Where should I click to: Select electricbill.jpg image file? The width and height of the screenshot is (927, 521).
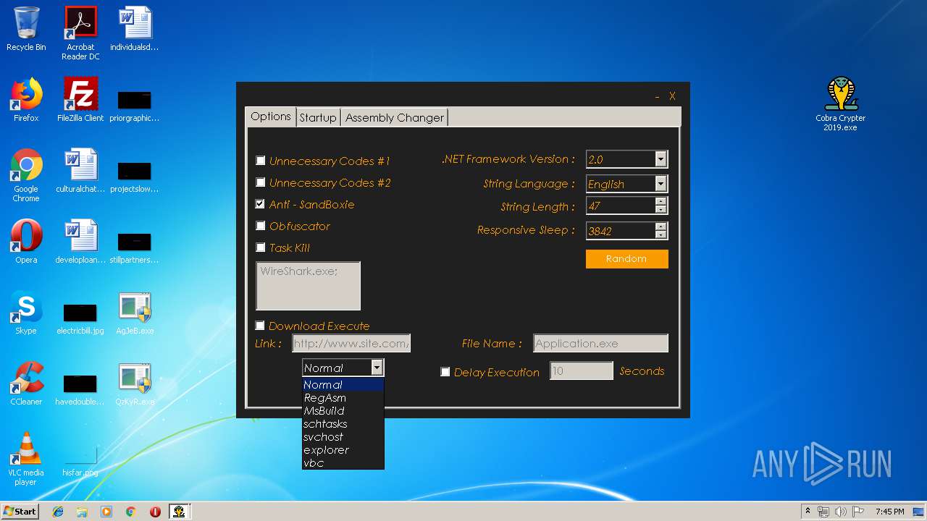[80, 318]
